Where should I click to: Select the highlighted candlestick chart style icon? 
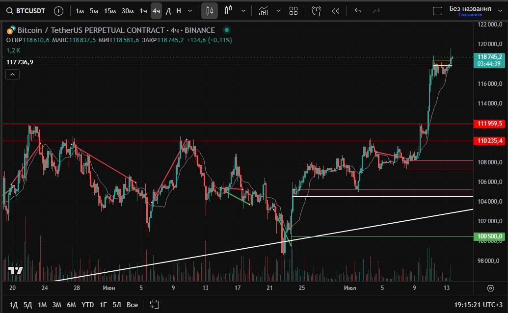[210, 10]
